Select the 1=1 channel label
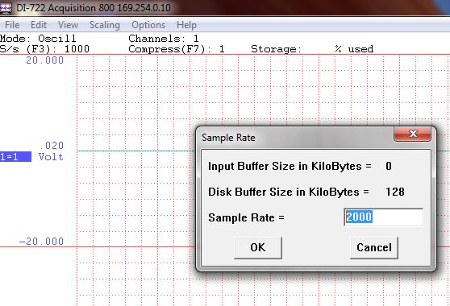450x306 pixels. tap(15, 157)
